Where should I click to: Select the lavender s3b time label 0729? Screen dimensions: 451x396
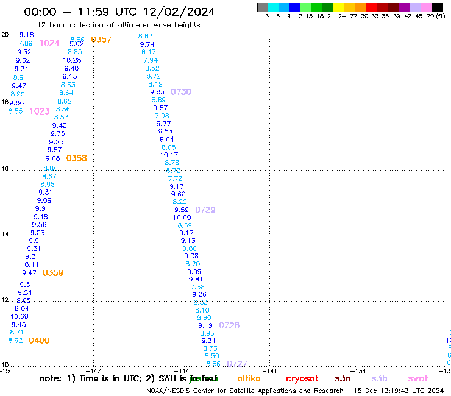205,210
